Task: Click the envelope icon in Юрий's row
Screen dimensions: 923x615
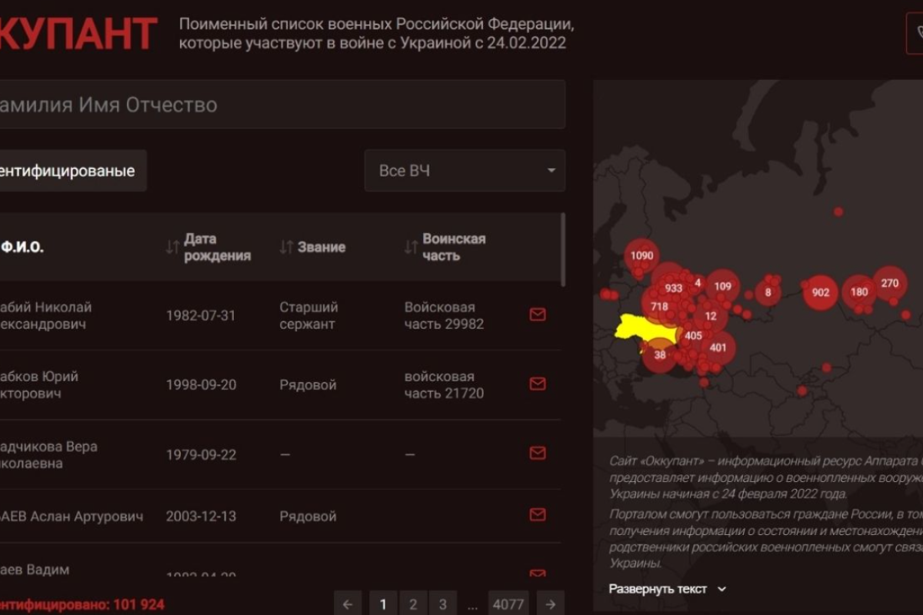Action: (538, 384)
